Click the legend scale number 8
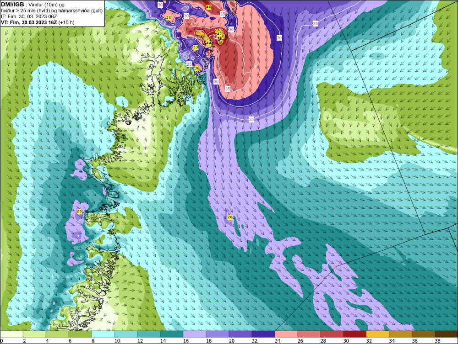Viewport: 458px width, 344px height. [93, 341]
